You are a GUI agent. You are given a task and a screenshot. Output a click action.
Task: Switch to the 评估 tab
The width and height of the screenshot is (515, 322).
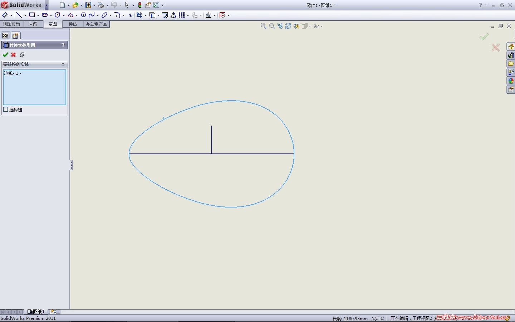(x=73, y=24)
